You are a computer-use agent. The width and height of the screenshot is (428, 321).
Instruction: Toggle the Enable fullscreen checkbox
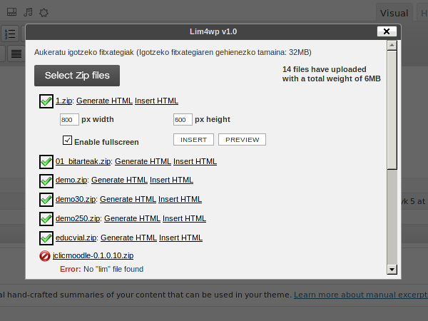pyautogui.click(x=67, y=141)
